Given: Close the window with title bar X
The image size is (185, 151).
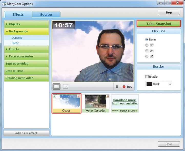Looking at the screenshot, I should [x=177, y=3].
